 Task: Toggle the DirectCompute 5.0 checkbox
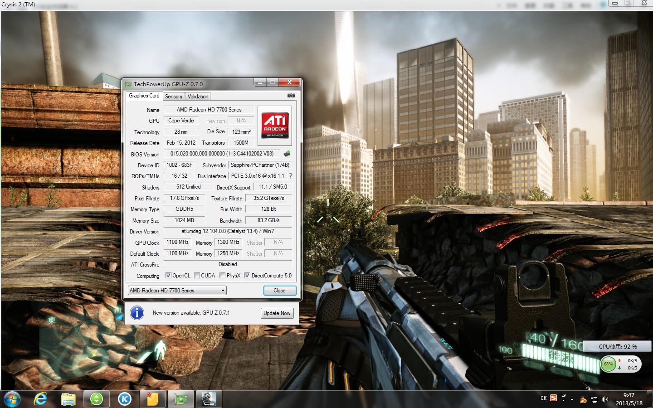point(247,276)
